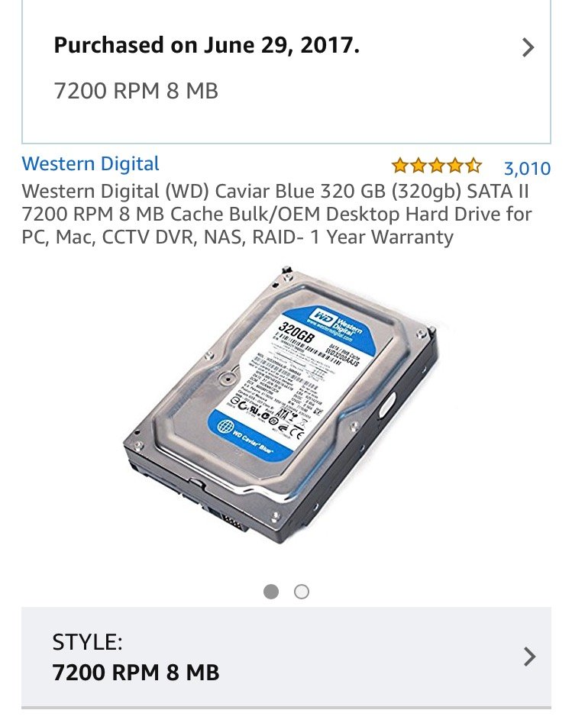This screenshot has width=572, height=723.
Task: Expand style options with the right chevron
Action: pos(530,657)
